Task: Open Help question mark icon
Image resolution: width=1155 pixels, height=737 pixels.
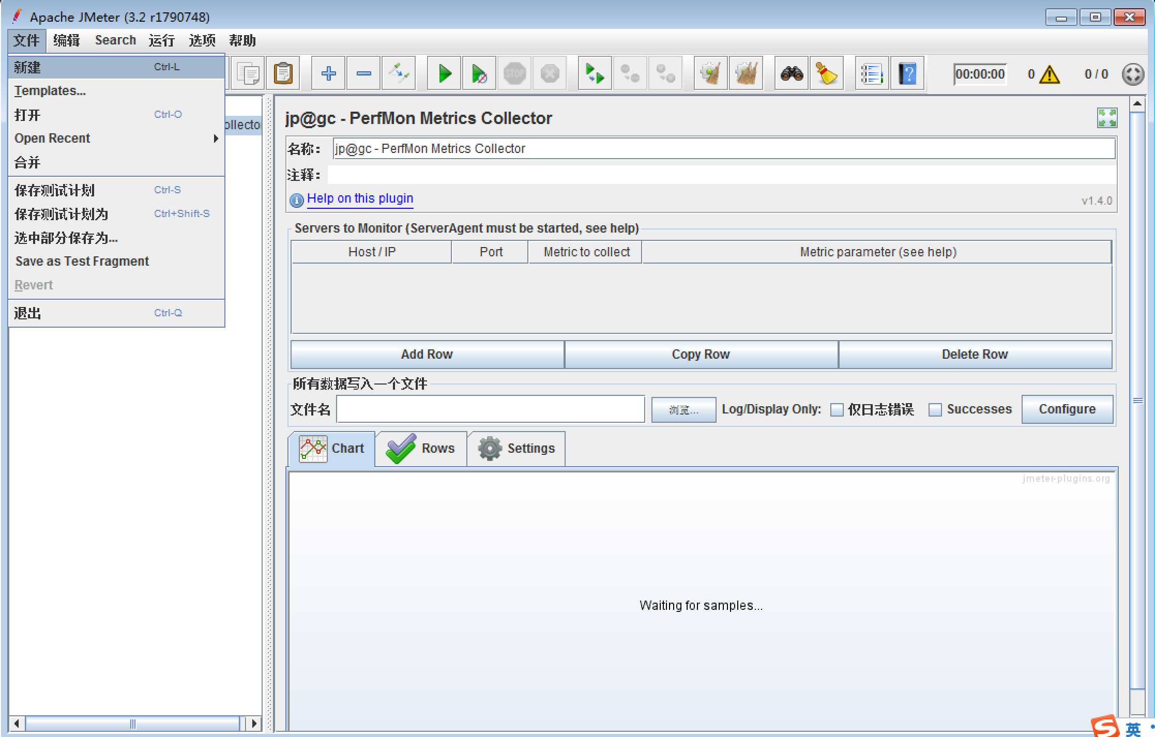Action: click(907, 73)
